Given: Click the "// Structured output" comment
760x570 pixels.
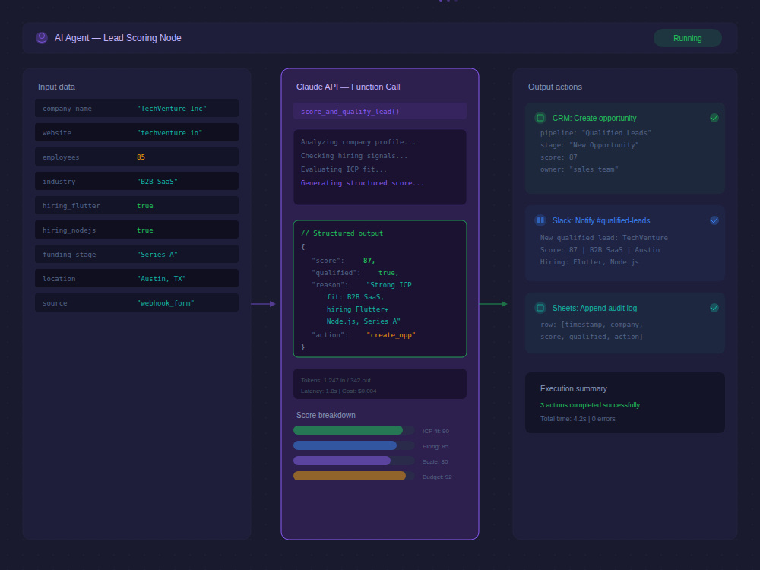Looking at the screenshot, I should [342, 233].
